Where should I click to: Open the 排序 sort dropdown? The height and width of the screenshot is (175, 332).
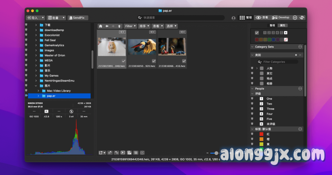click(144, 26)
